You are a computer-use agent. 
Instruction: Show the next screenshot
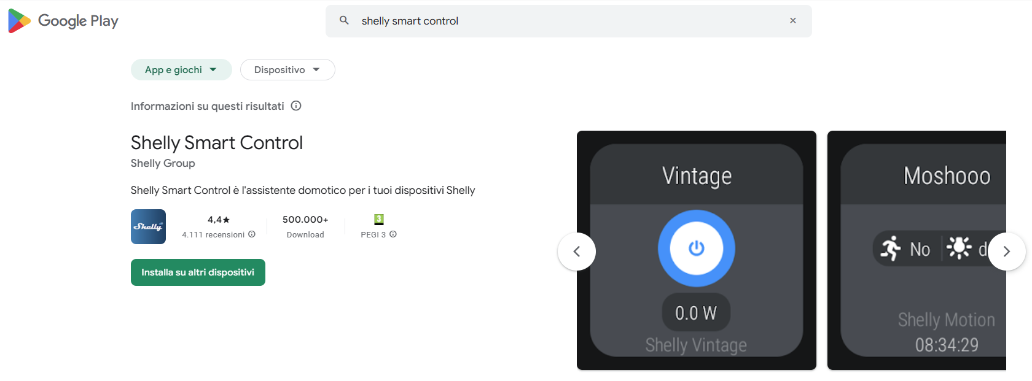1006,252
